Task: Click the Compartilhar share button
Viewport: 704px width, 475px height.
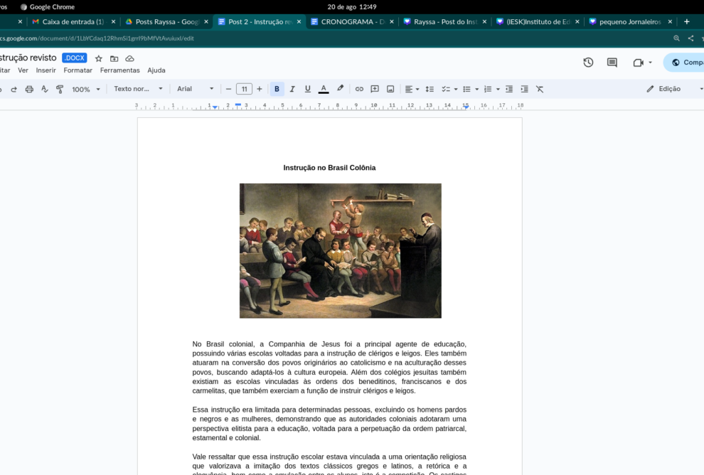Action: tap(686, 63)
